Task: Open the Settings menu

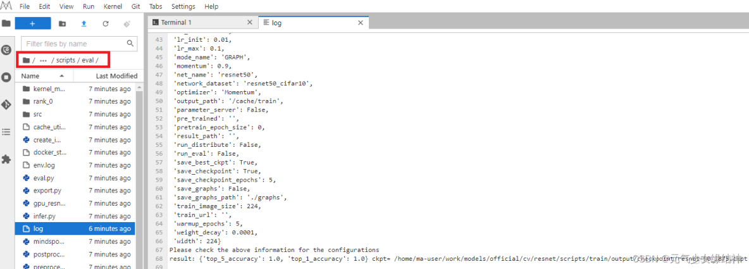Action: click(183, 7)
